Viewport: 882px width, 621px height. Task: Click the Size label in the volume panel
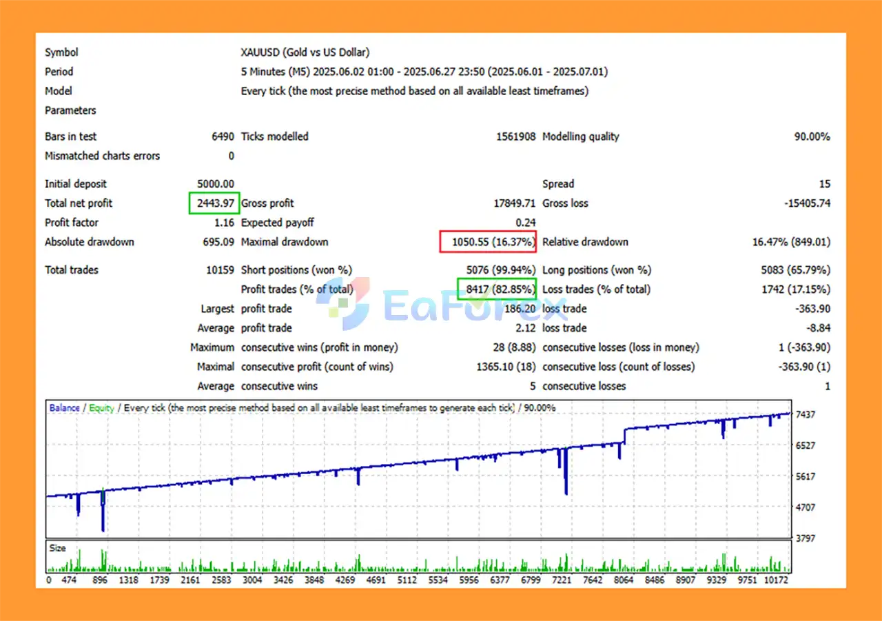[58, 548]
